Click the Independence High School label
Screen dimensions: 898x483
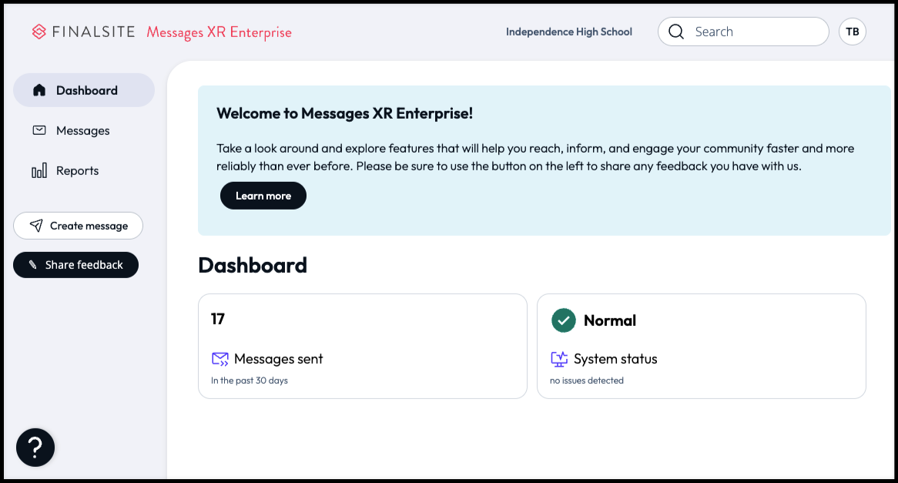(x=568, y=32)
